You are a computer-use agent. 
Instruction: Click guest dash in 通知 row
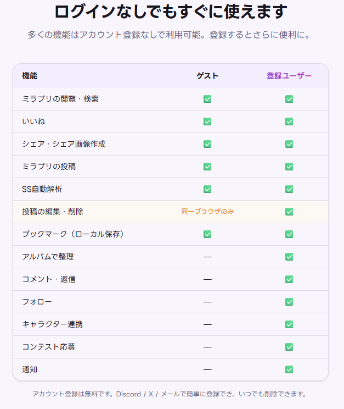pos(207,369)
